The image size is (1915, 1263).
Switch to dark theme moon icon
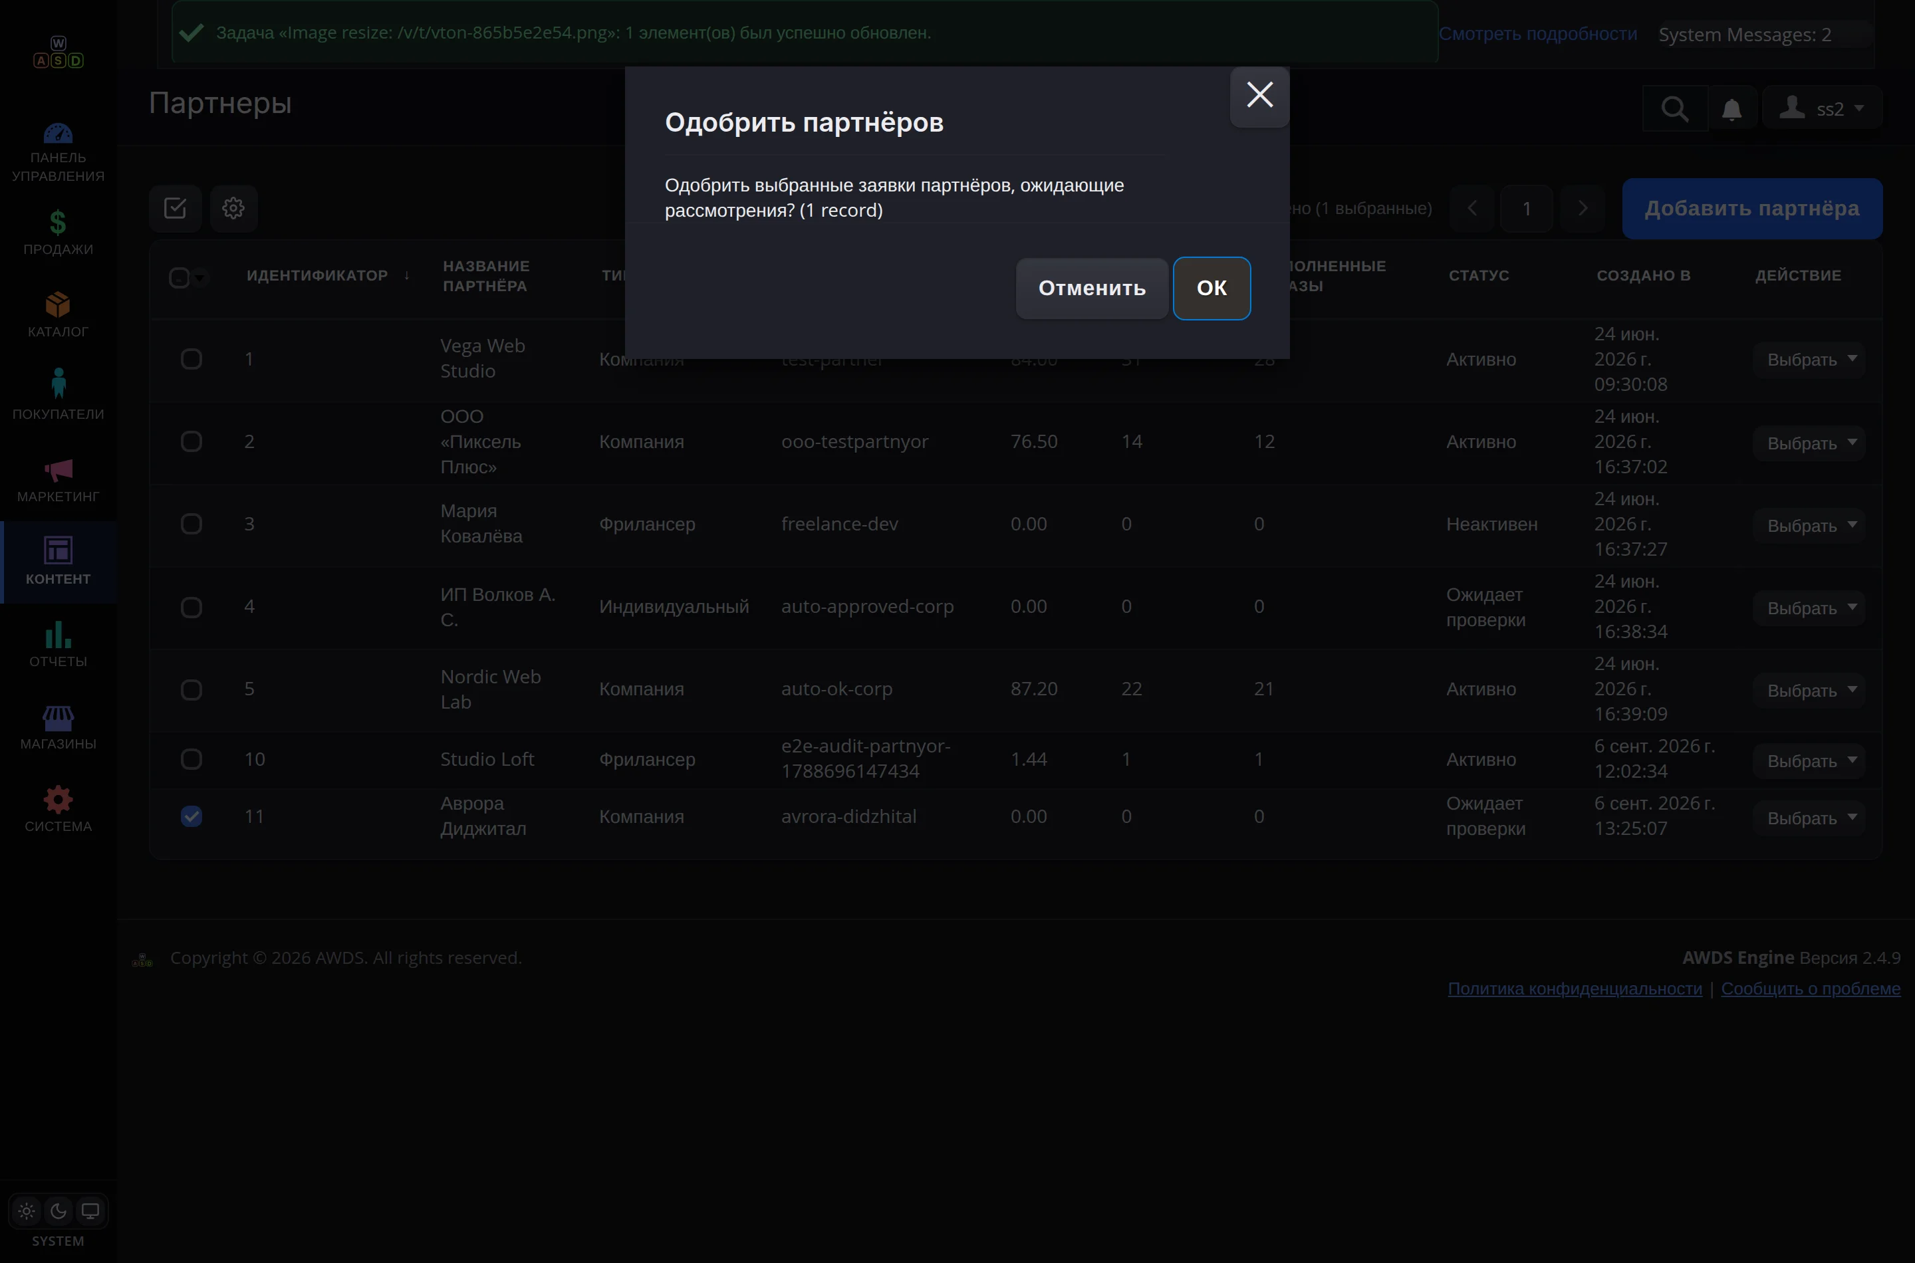58,1210
